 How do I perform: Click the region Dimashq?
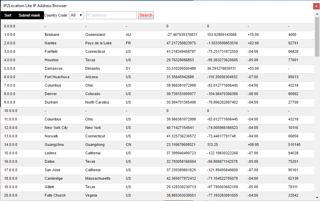tap(92, 69)
